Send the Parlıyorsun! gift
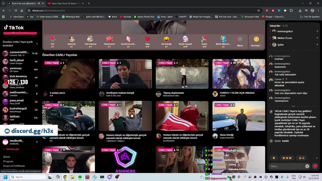322x181 pixels. coord(109,41)
